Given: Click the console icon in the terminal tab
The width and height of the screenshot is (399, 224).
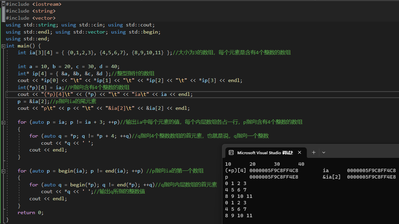Looking at the screenshot, I should [231, 152].
